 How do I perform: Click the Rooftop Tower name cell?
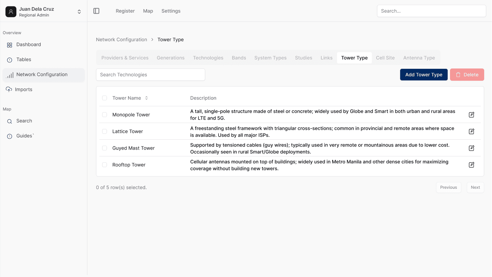[x=129, y=165]
